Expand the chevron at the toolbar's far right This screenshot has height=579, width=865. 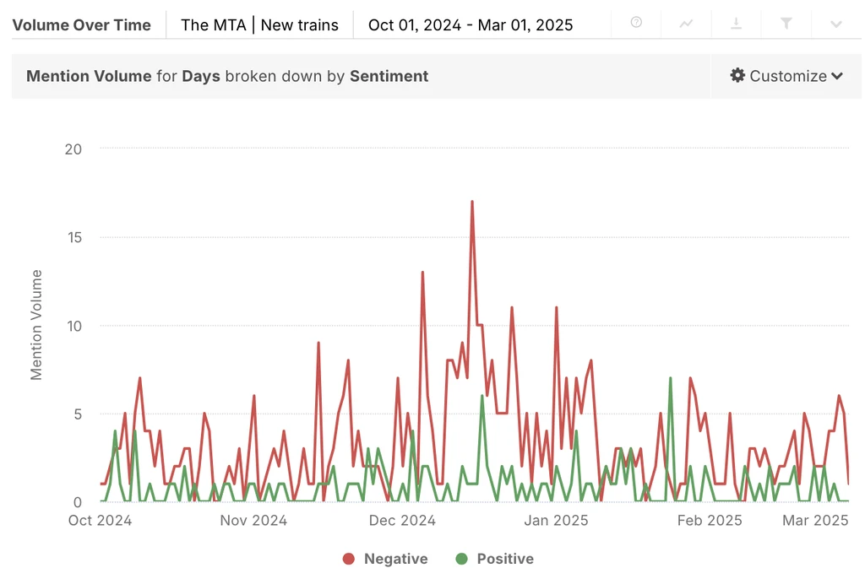click(836, 24)
